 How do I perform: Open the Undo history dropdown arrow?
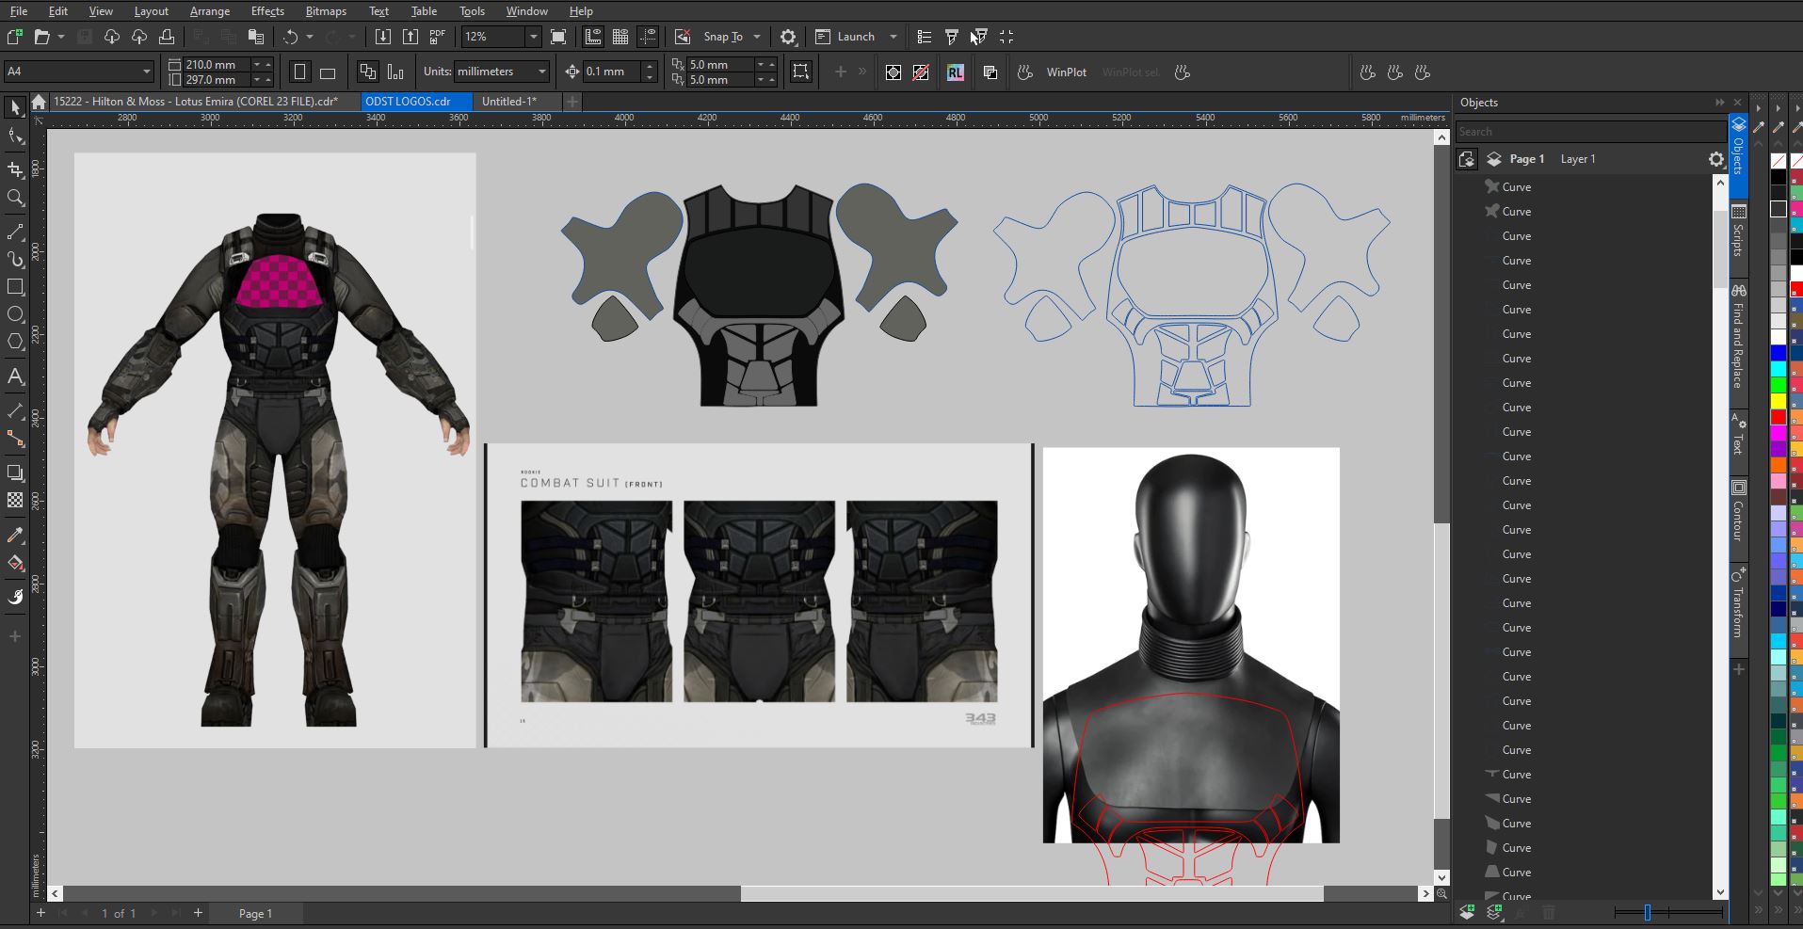310,37
